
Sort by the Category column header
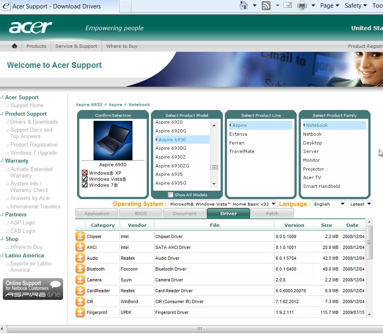103,225
